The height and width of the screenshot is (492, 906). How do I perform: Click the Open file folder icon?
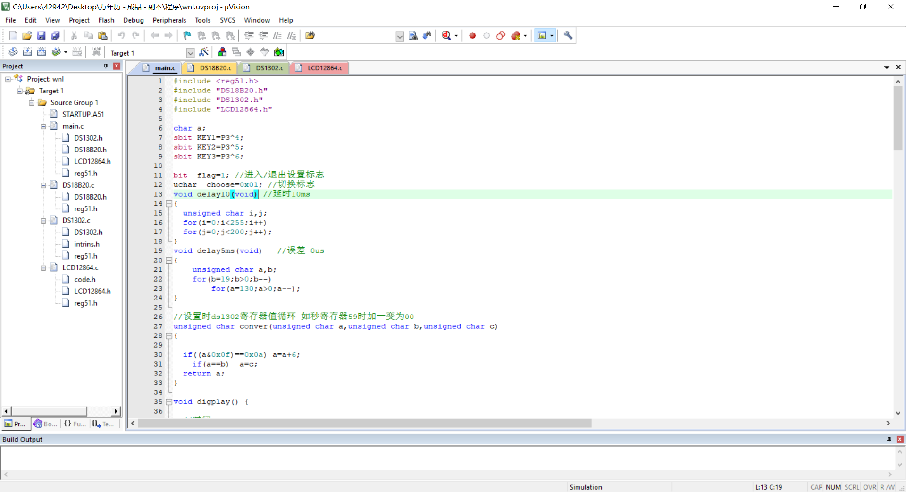[x=27, y=35]
